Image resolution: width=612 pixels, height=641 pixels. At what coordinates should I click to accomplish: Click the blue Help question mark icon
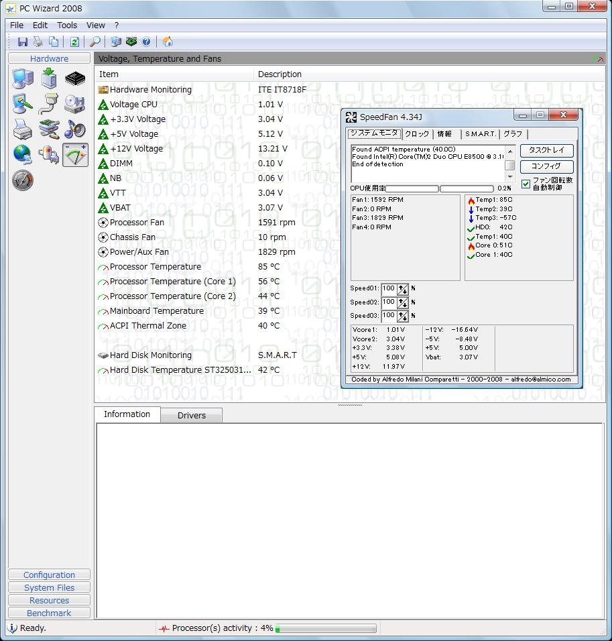(x=146, y=42)
